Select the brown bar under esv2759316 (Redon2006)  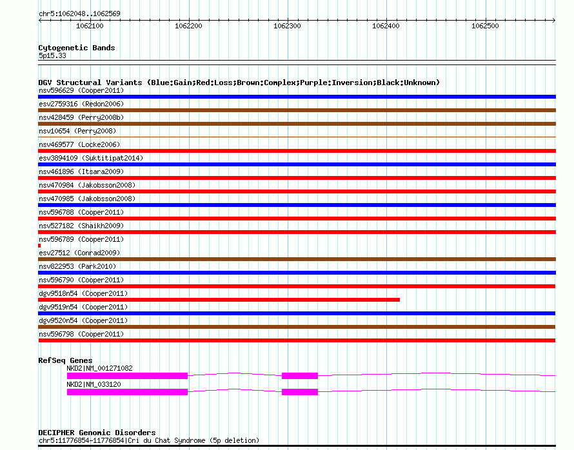297,110
